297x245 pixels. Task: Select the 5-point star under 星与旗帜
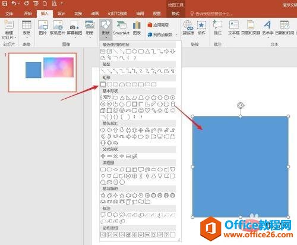122,196
